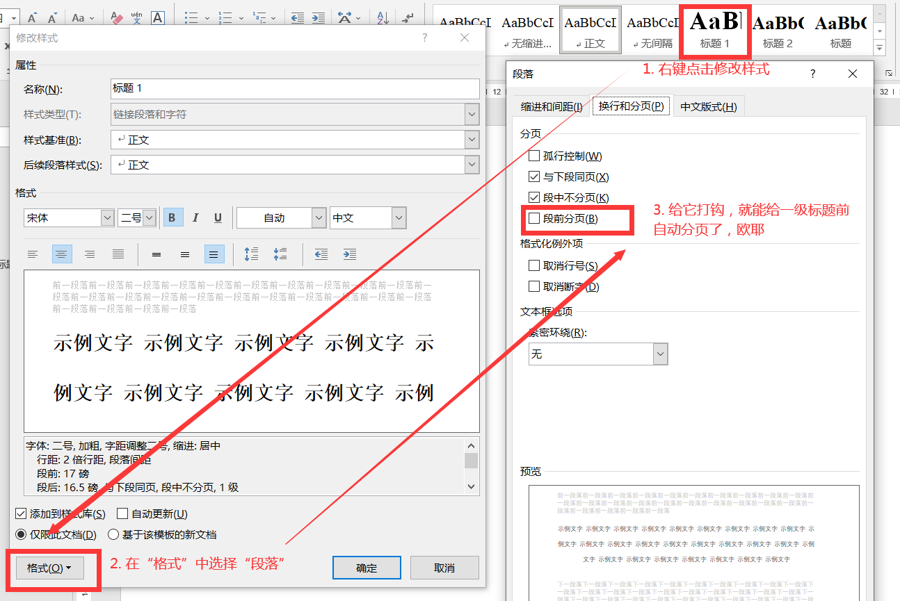Image resolution: width=900 pixels, height=601 pixels.
Task: Click Increase Indent icon in Modify Style dialog
Action: coord(350,254)
